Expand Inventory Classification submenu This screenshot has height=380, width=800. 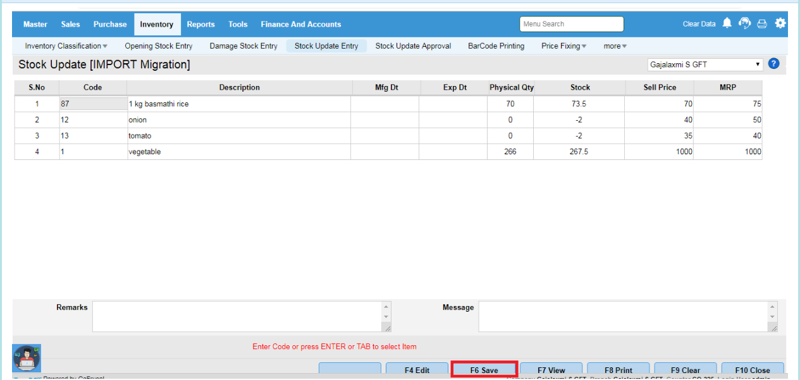point(66,46)
